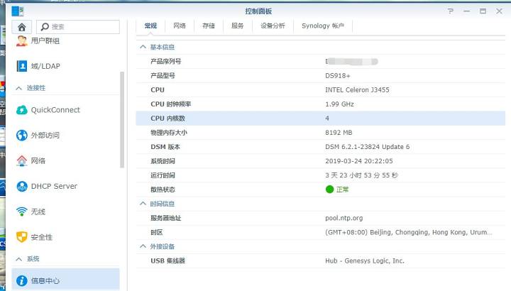Open the 网络 house icon
The height and width of the screenshot is (291, 511).
tap(22, 160)
